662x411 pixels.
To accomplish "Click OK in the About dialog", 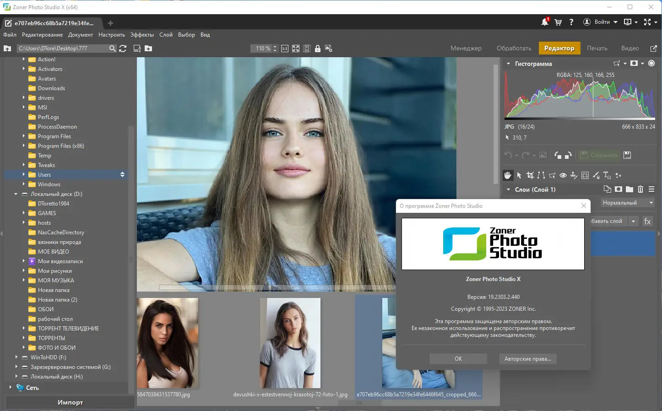I will 458,359.
